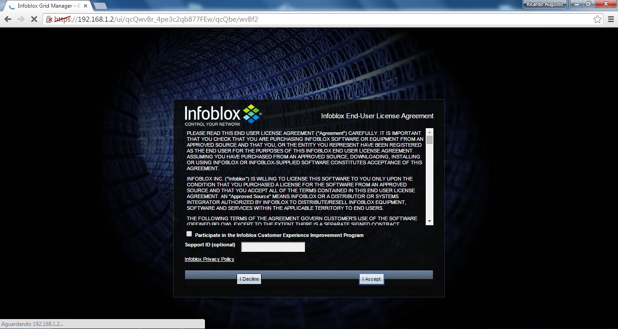Close the Infoblox Grid Manager tab
This screenshot has height=329, width=618.
(86, 6)
